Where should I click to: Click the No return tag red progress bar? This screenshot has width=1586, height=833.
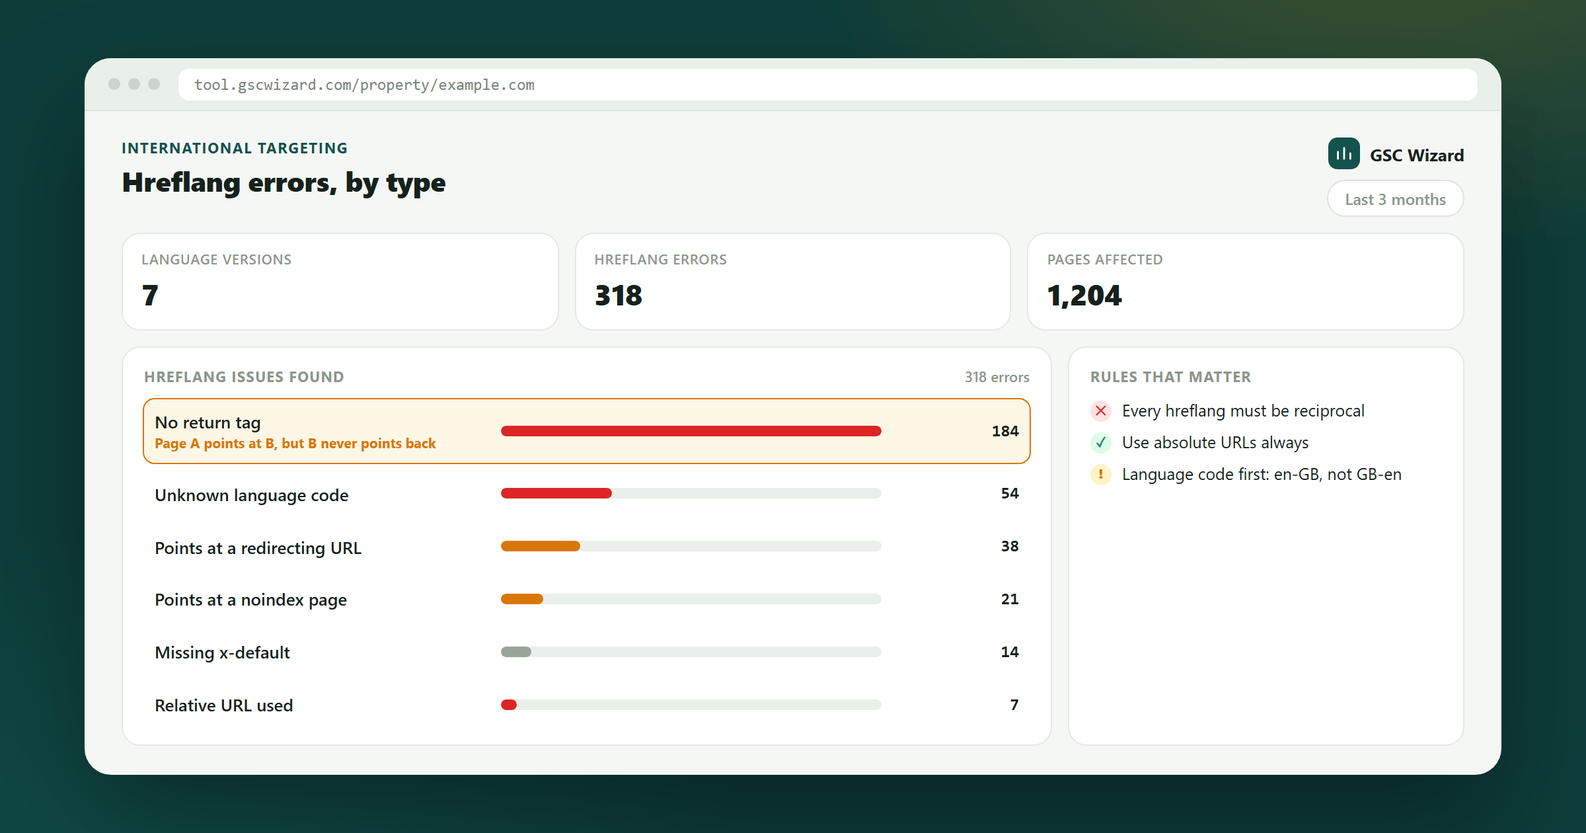691,431
